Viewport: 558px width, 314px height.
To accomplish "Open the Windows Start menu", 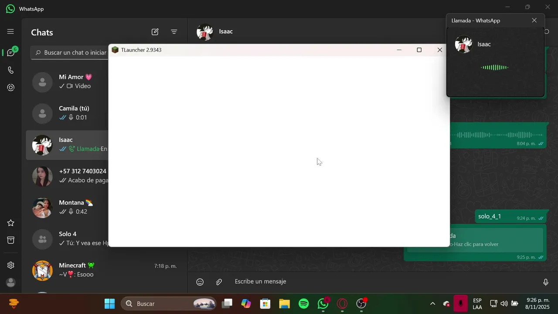I will tap(110, 304).
